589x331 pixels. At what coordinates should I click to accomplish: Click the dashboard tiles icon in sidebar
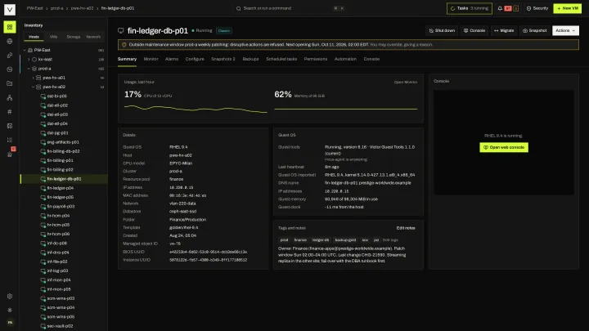10,126
